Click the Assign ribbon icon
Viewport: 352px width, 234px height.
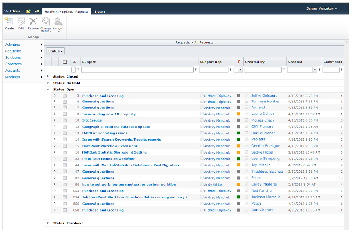[58, 23]
